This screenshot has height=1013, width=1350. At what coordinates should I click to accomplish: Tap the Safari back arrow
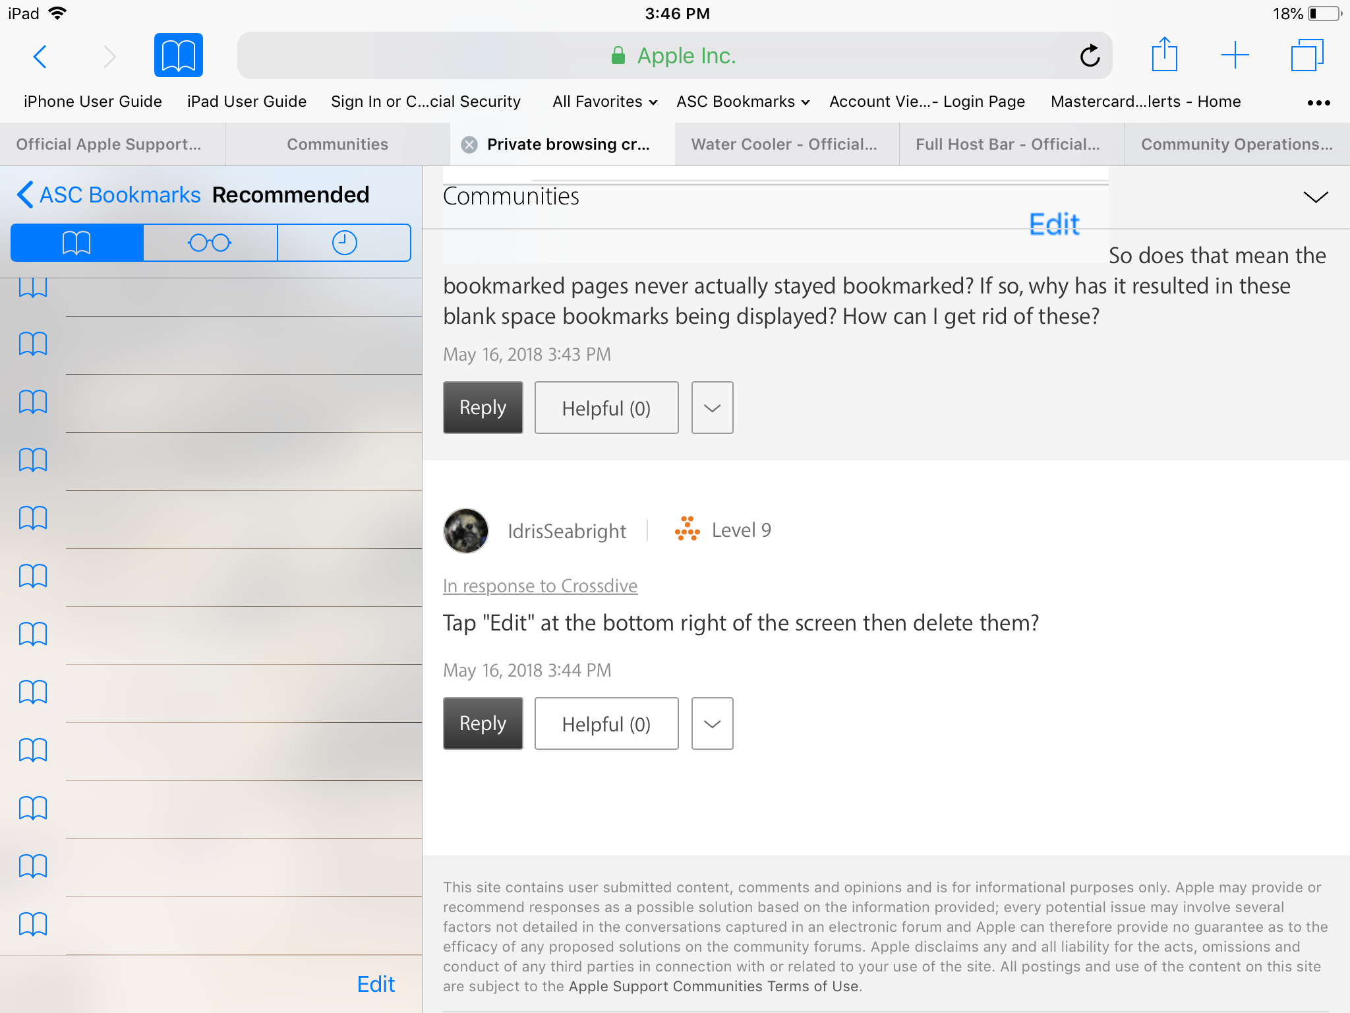40,57
